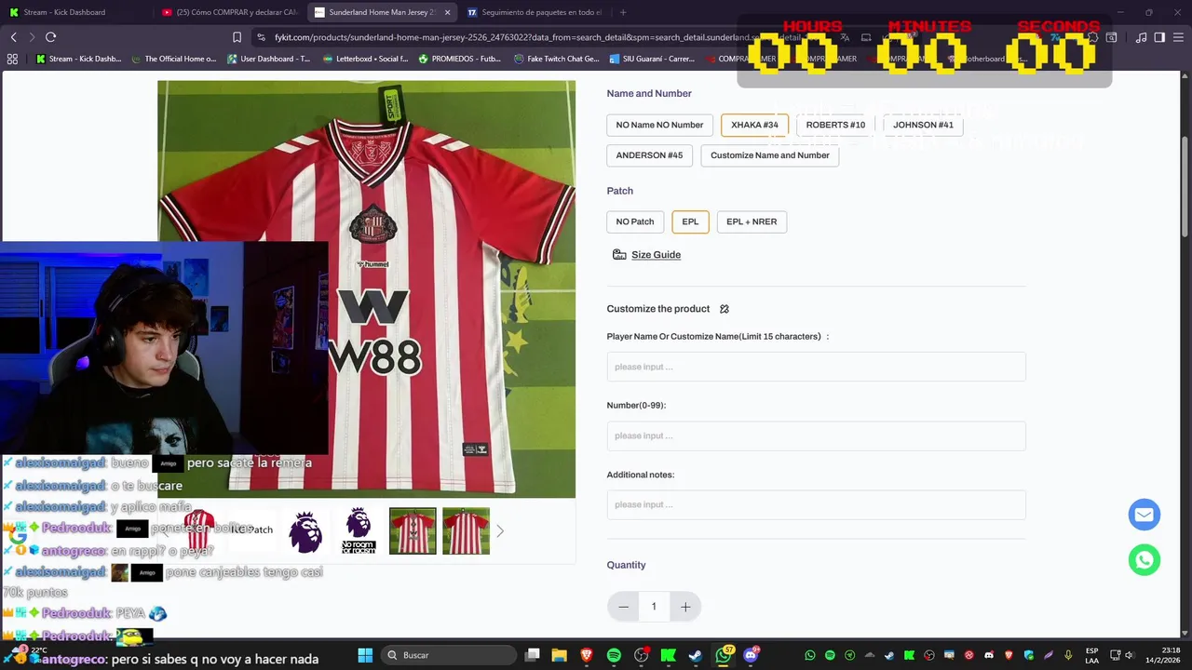This screenshot has width=1192, height=670.
Task: Click the Number(0-99) input field
Action: pos(816,435)
